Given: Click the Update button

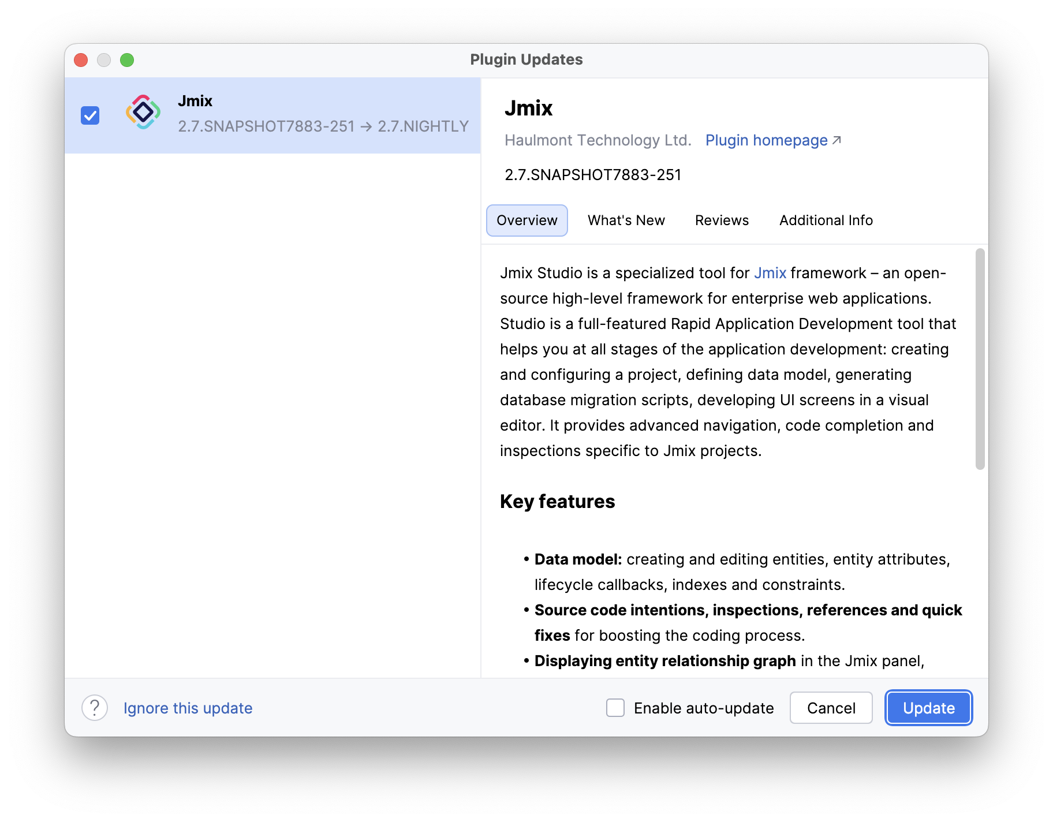Looking at the screenshot, I should tap(928, 708).
